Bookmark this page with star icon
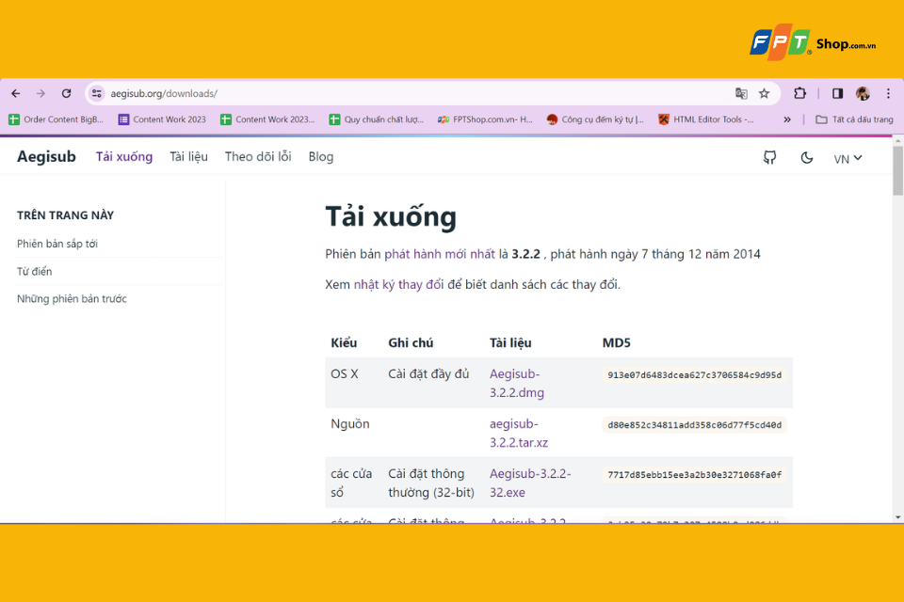 point(764,93)
